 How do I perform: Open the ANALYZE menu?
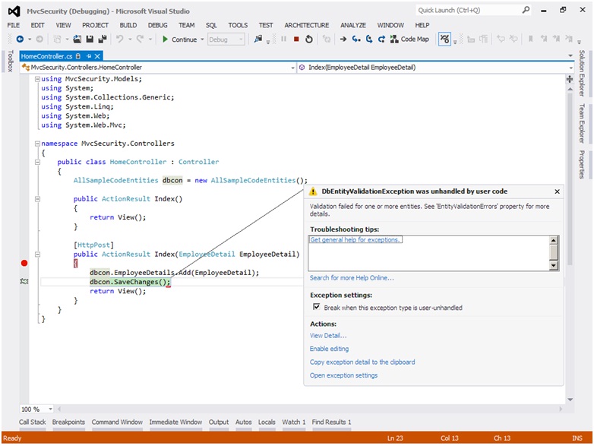(x=353, y=25)
